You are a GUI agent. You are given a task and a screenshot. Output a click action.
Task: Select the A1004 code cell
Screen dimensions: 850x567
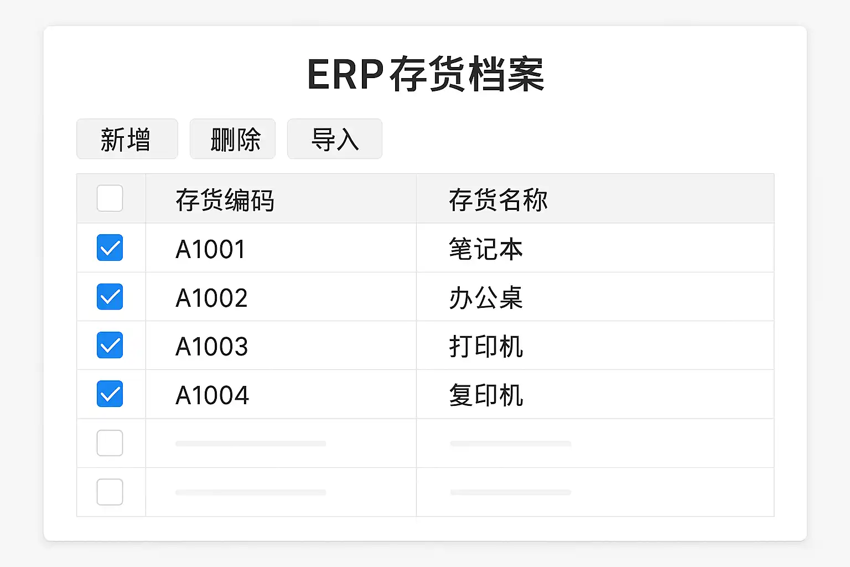(212, 395)
